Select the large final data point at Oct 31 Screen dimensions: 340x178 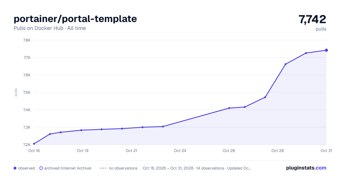coord(326,50)
